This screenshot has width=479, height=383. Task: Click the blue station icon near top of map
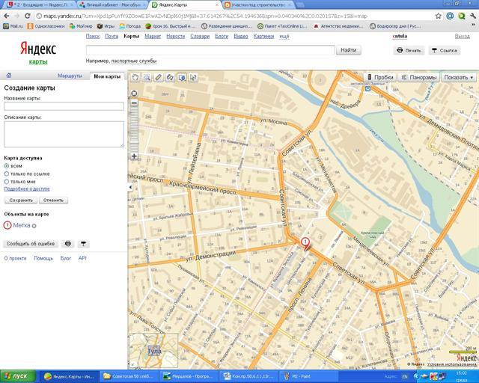[x=367, y=88]
